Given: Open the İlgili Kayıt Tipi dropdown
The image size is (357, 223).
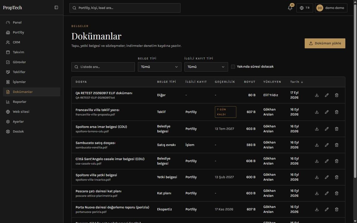Looking at the screenshot, I should (x=206, y=67).
